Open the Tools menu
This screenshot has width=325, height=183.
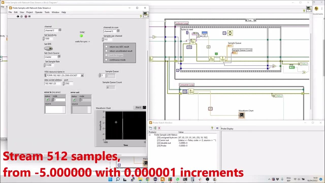[x=47, y=12]
